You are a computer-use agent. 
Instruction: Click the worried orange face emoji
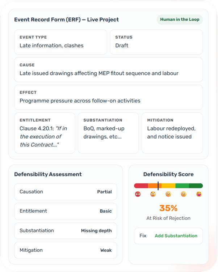pyautogui.click(x=153, y=194)
